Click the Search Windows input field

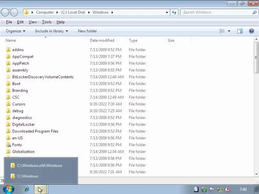pos(217,12)
